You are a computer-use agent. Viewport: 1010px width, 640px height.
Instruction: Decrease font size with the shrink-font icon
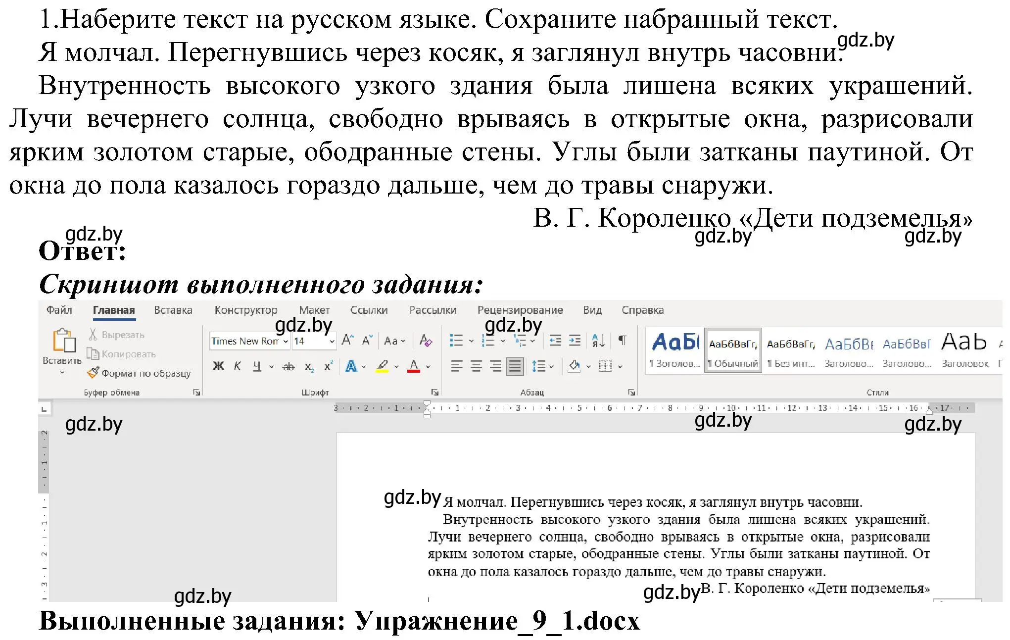[x=367, y=341]
